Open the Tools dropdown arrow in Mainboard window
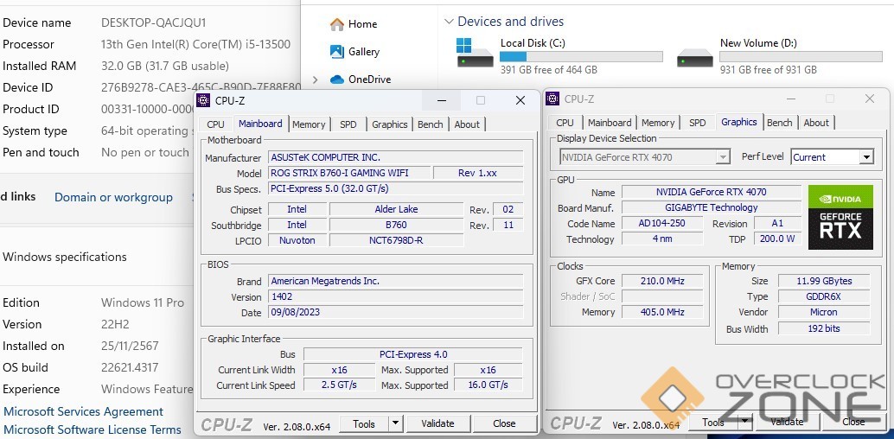 coord(395,423)
